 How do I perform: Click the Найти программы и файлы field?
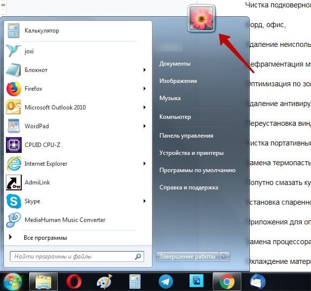[x=77, y=256]
